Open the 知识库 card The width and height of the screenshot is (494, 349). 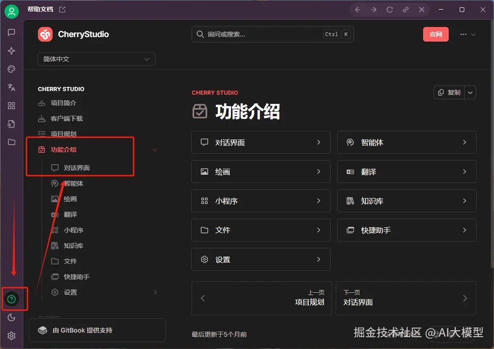tap(407, 201)
